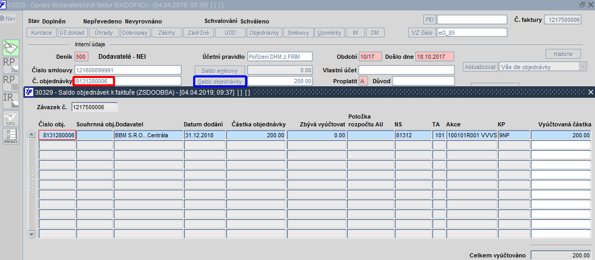Click the Č. objednávky field 8131280006

click(128, 81)
